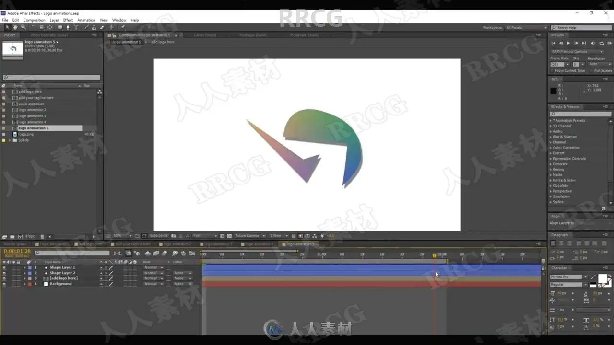The height and width of the screenshot is (345, 614).
Task: Expand the Solids folder in Project
Action: tap(9, 140)
